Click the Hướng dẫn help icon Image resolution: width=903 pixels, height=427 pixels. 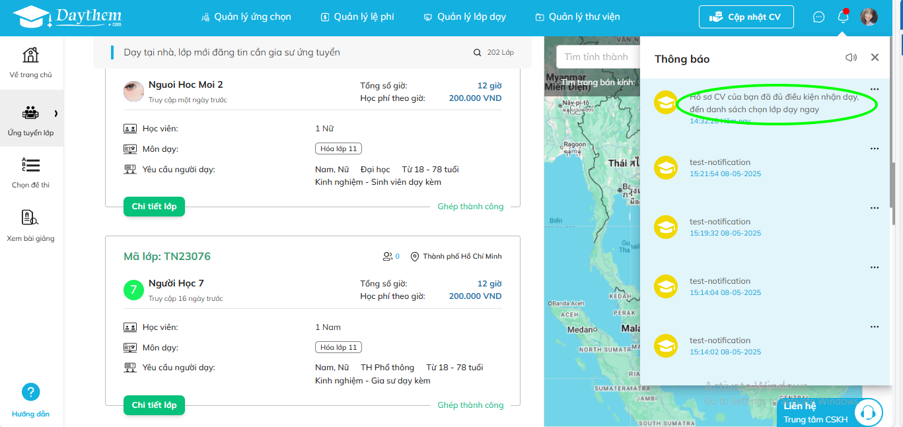pyautogui.click(x=30, y=392)
